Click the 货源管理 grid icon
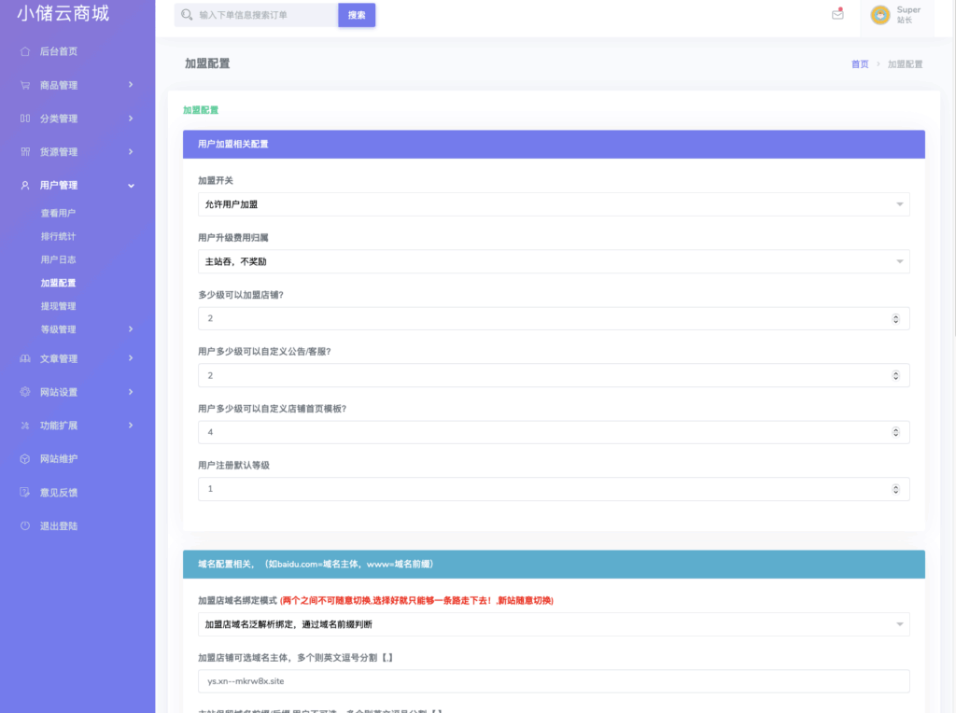This screenshot has width=956, height=713. 24,151
